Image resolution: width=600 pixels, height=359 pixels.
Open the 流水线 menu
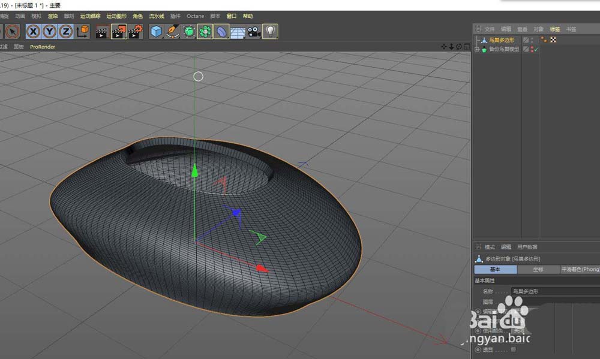[157, 16]
